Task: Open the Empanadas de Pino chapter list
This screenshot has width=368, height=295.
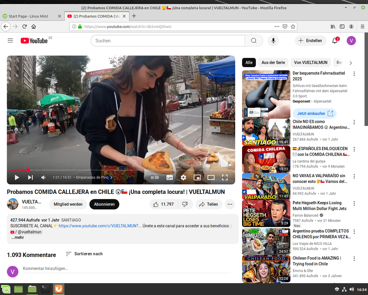Action: [94, 177]
